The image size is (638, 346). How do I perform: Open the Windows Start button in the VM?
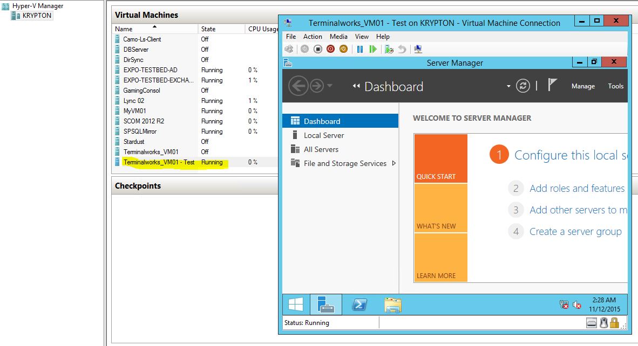point(296,305)
